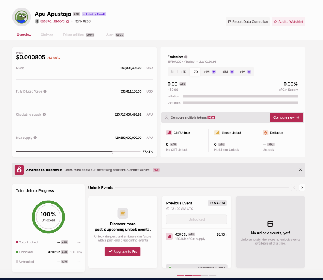This screenshot has height=280, width=323.
Task: Click the clock icon beside 12:00 AM UTC
Action: (x=168, y=209)
